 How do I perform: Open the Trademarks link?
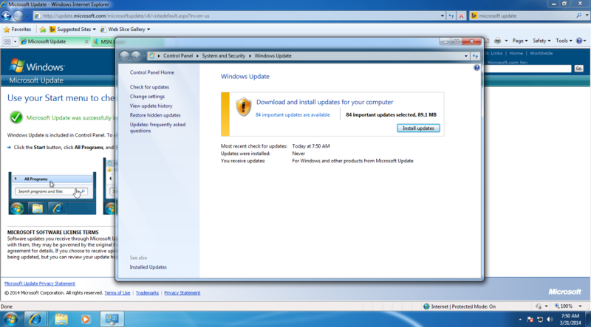tap(147, 293)
